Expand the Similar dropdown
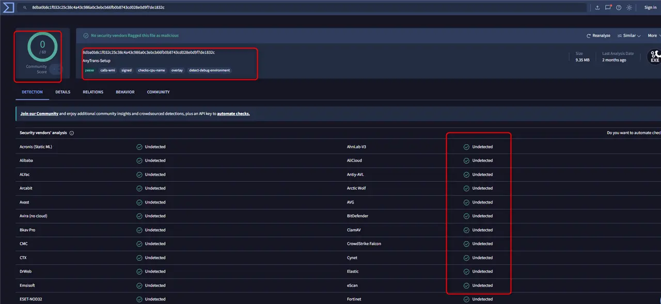 pos(629,36)
